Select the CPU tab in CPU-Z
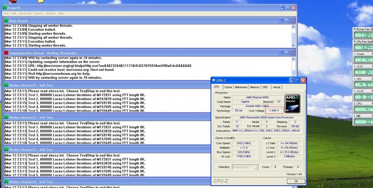The width and height of the screenshot is (373, 188). click(x=217, y=87)
